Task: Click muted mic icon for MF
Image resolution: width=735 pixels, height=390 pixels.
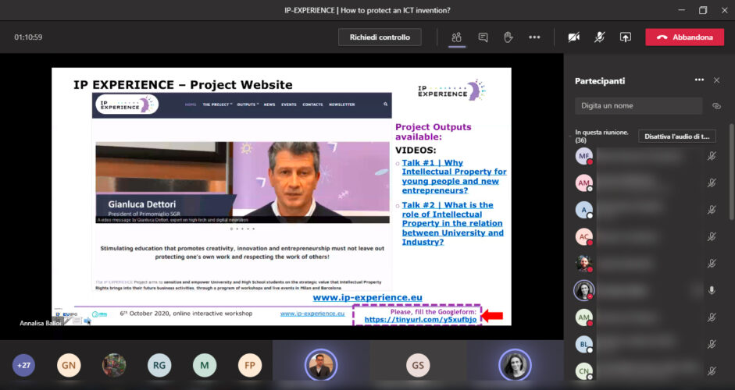Action: [712, 156]
